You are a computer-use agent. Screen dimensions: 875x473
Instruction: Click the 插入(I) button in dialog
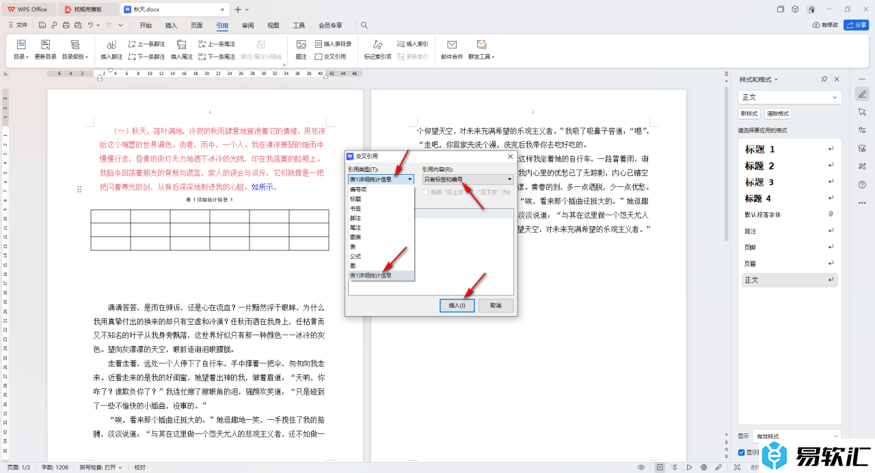point(457,306)
